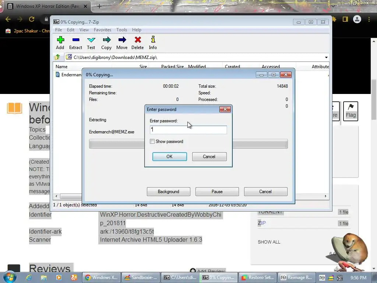
Task: Click the ZIP download link
Action: point(262,223)
